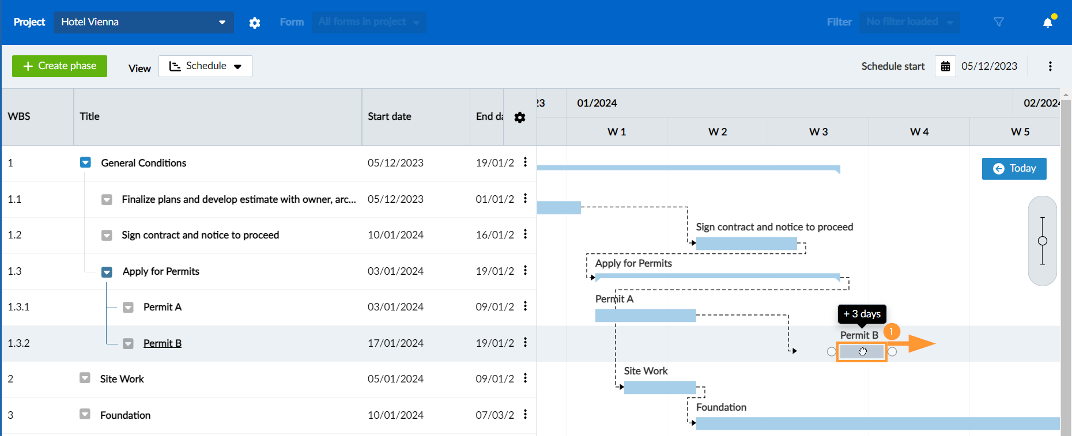
Task: Open row menu for Permit B
Action: (525, 343)
